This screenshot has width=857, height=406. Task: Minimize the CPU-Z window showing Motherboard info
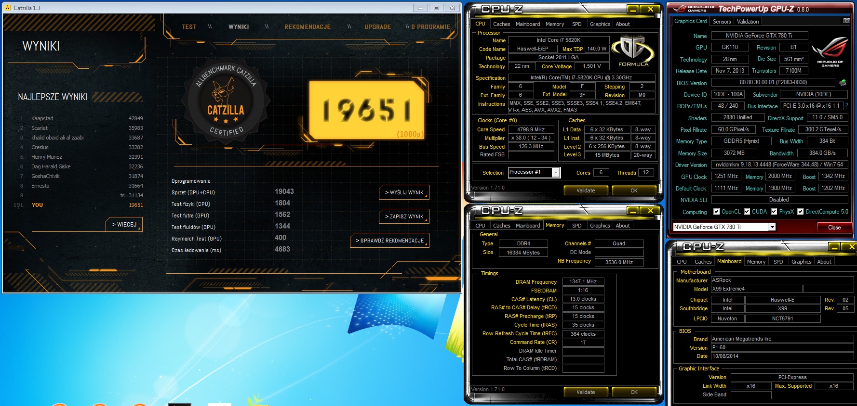point(834,247)
